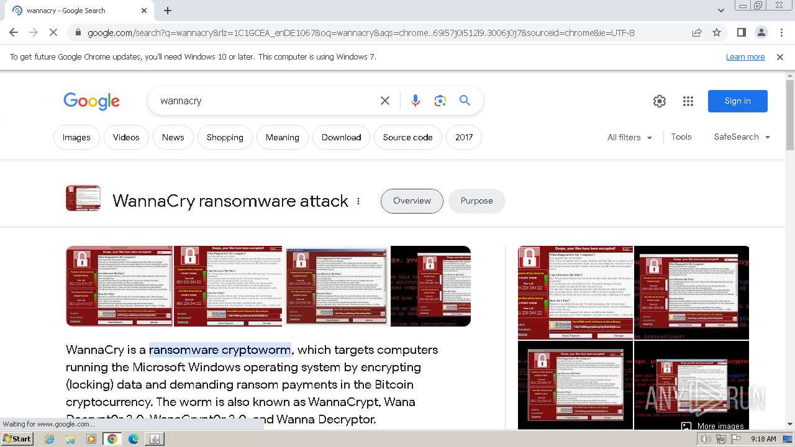Open the Action Center flag icon
The width and height of the screenshot is (795, 447).
735,439
